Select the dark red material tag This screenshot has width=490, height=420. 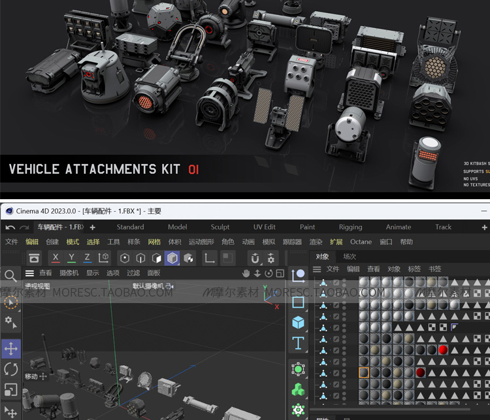tap(420, 372)
